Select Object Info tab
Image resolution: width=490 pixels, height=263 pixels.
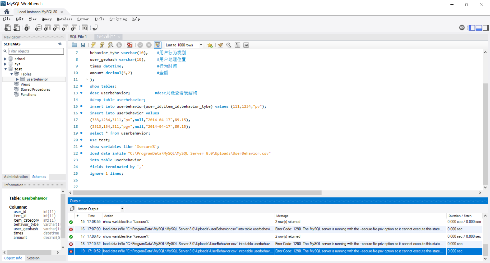(x=13, y=258)
